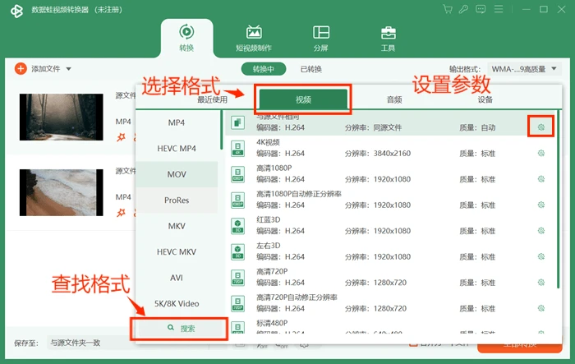Switch to the 音频 tab
575x364 pixels.
tap(394, 99)
